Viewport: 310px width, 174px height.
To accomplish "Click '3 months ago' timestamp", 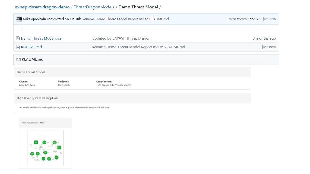I will pyautogui.click(x=264, y=38).
